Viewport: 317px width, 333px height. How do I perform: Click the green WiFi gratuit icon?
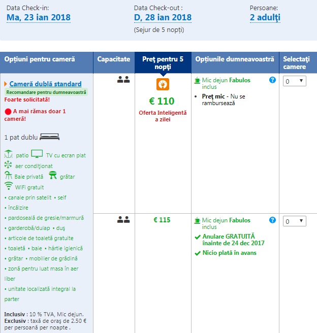pyautogui.click(x=9, y=187)
